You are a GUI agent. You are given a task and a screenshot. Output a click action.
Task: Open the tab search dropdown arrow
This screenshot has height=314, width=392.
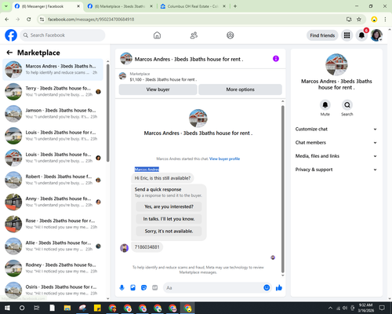tap(6, 6)
